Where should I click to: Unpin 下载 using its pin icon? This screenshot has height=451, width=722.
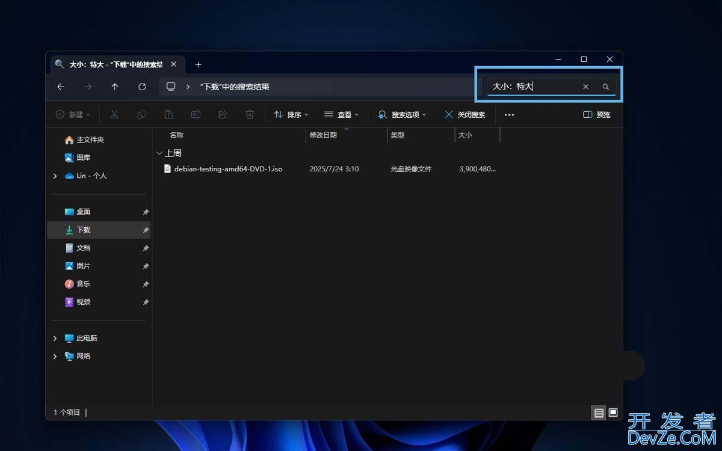coord(146,230)
